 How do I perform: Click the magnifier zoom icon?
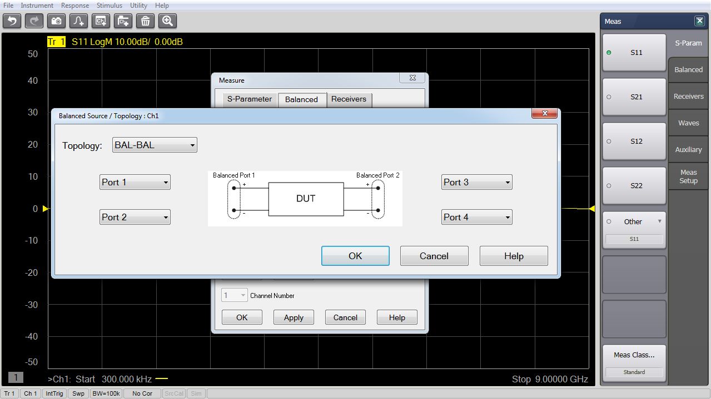167,21
